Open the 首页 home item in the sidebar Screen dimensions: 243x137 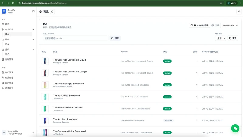(x=7, y=24)
